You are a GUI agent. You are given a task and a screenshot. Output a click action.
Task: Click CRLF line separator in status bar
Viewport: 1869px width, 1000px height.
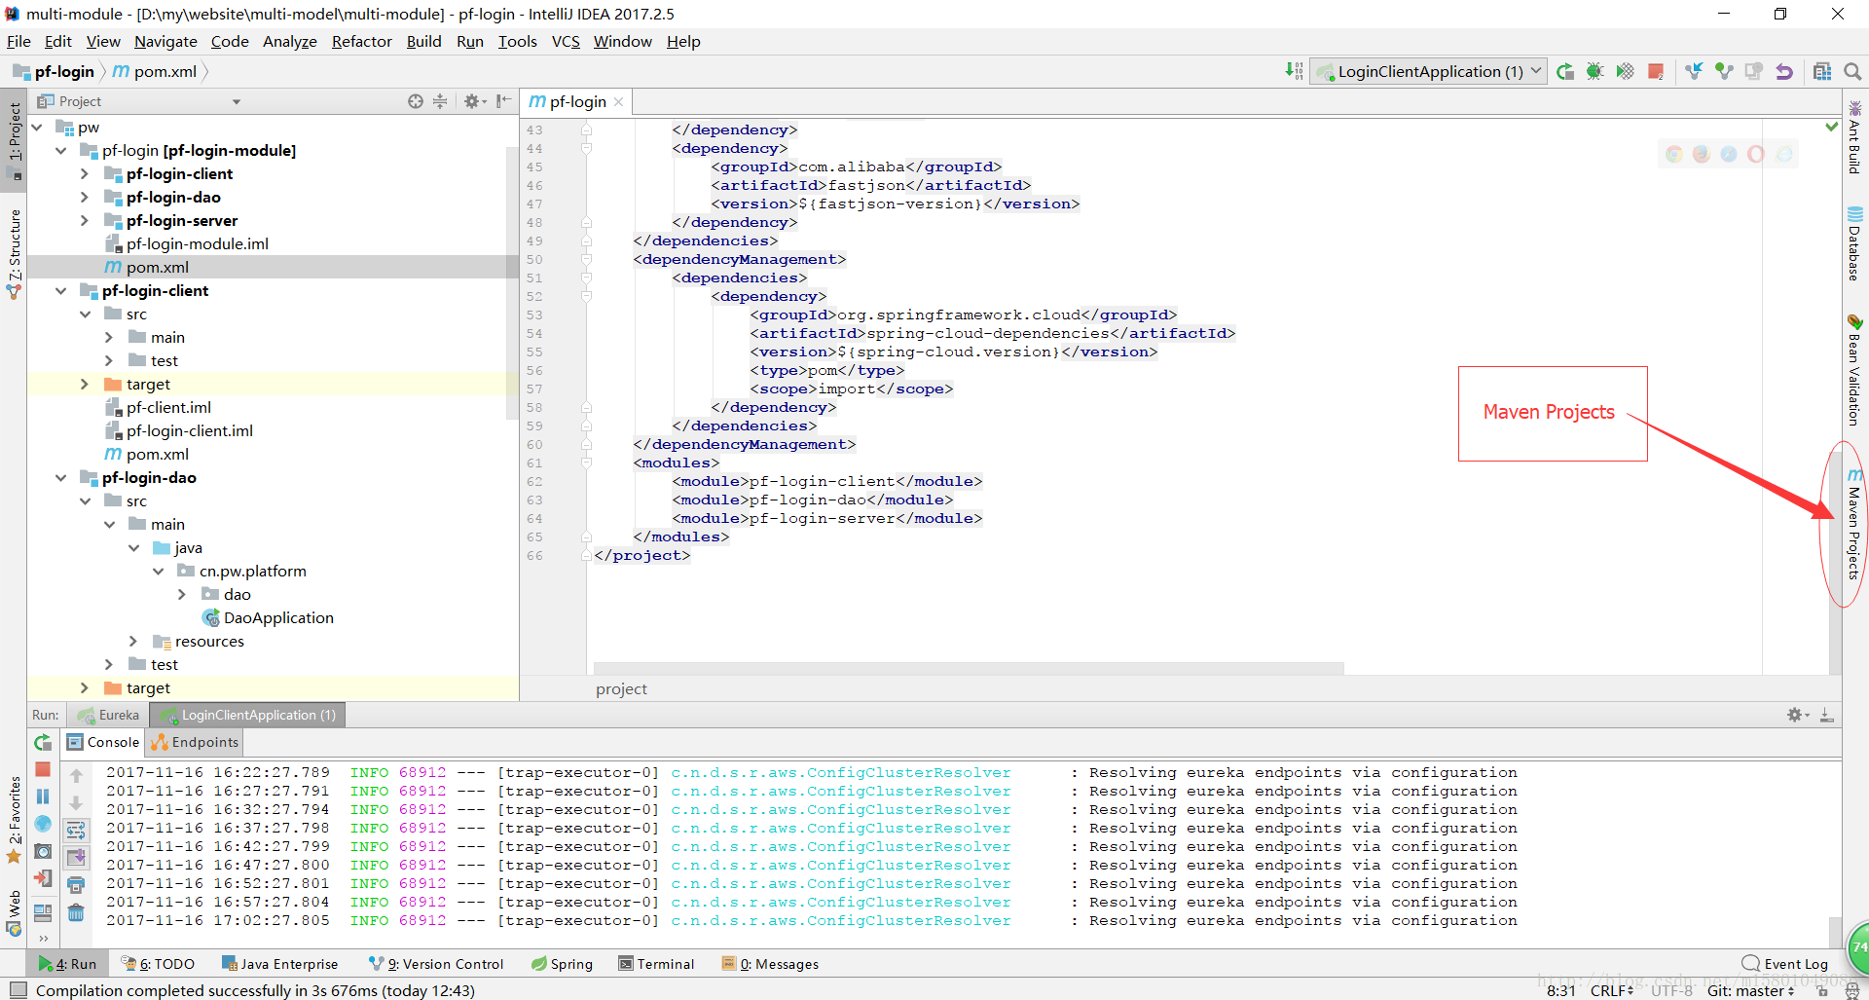tap(1612, 990)
